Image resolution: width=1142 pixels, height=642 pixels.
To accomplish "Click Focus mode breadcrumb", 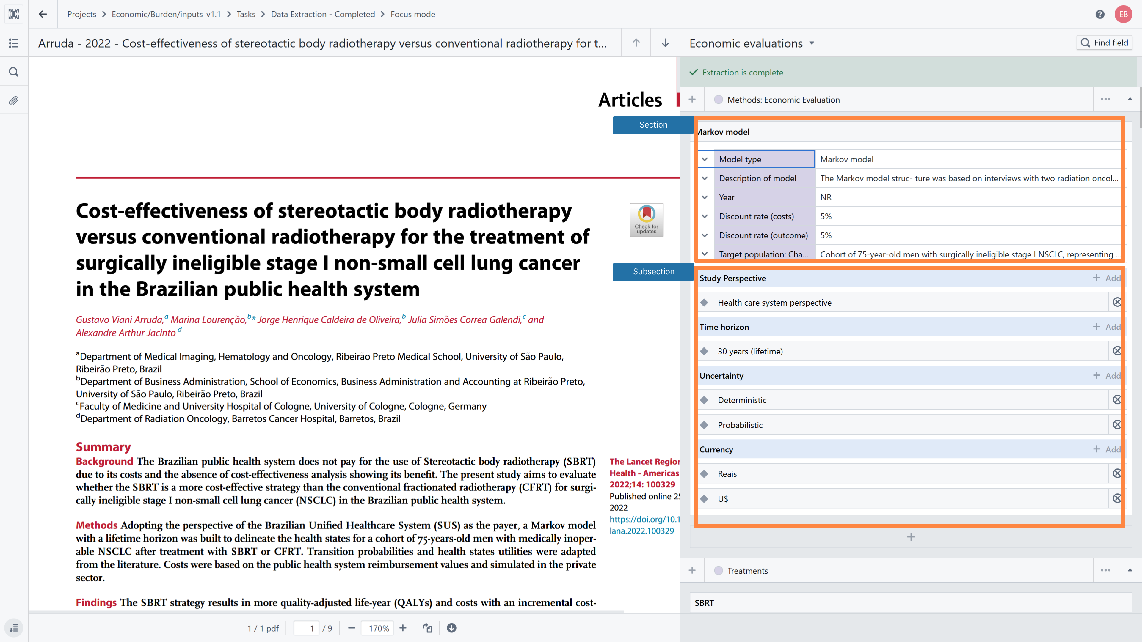I will [413, 14].
